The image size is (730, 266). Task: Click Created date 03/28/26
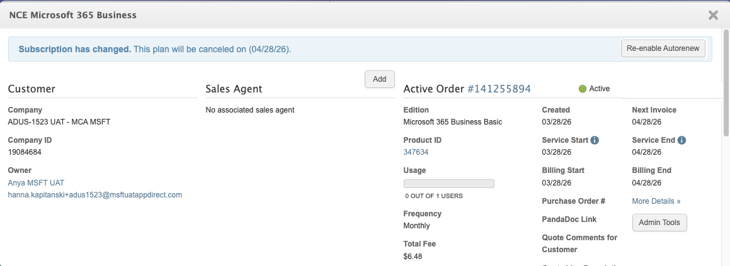556,122
